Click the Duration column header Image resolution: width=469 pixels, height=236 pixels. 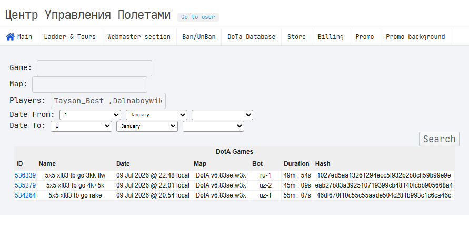(296, 164)
